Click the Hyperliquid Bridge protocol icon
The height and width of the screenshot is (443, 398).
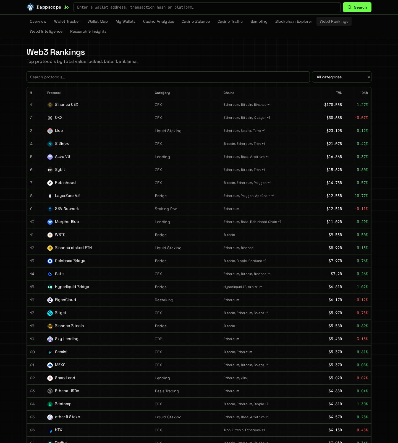[50, 287]
